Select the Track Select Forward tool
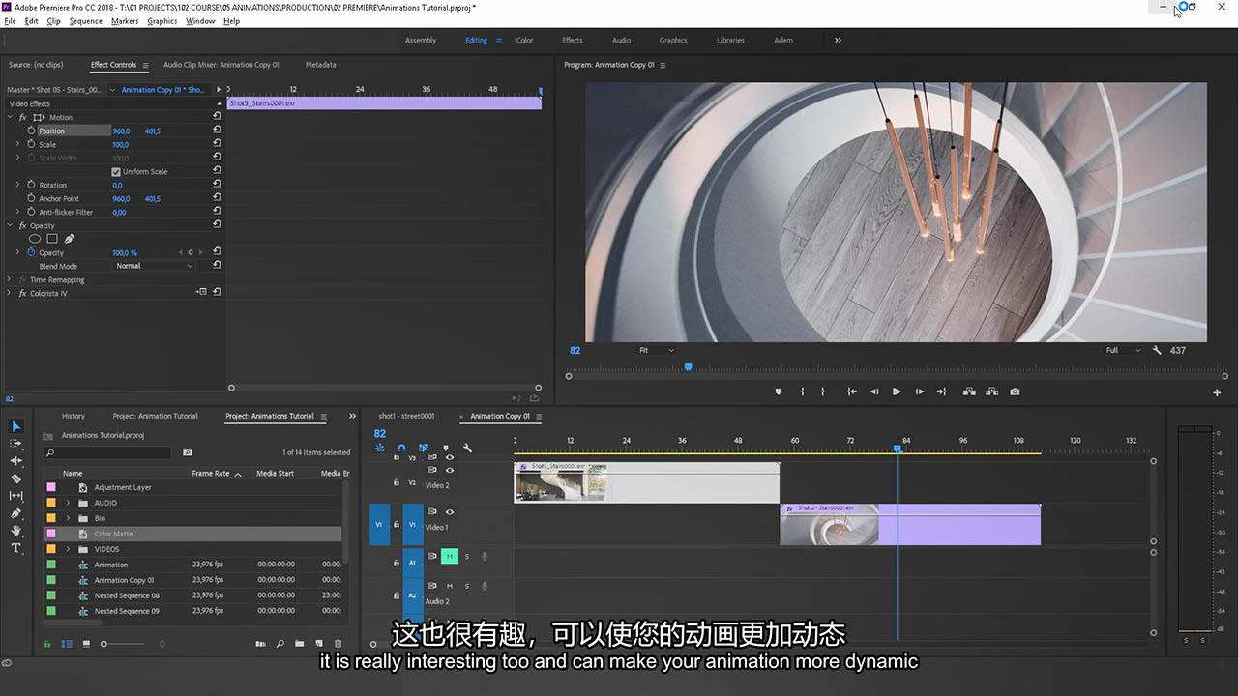Viewport: 1238px width, 696px height. [15, 444]
